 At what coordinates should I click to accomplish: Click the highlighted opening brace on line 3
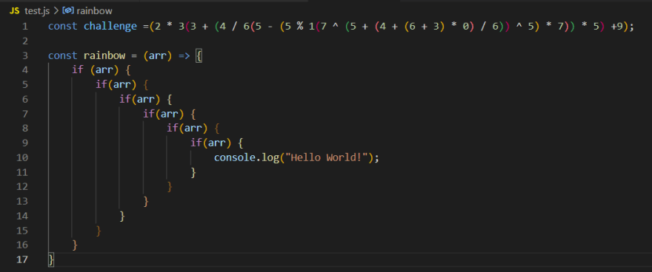point(199,55)
